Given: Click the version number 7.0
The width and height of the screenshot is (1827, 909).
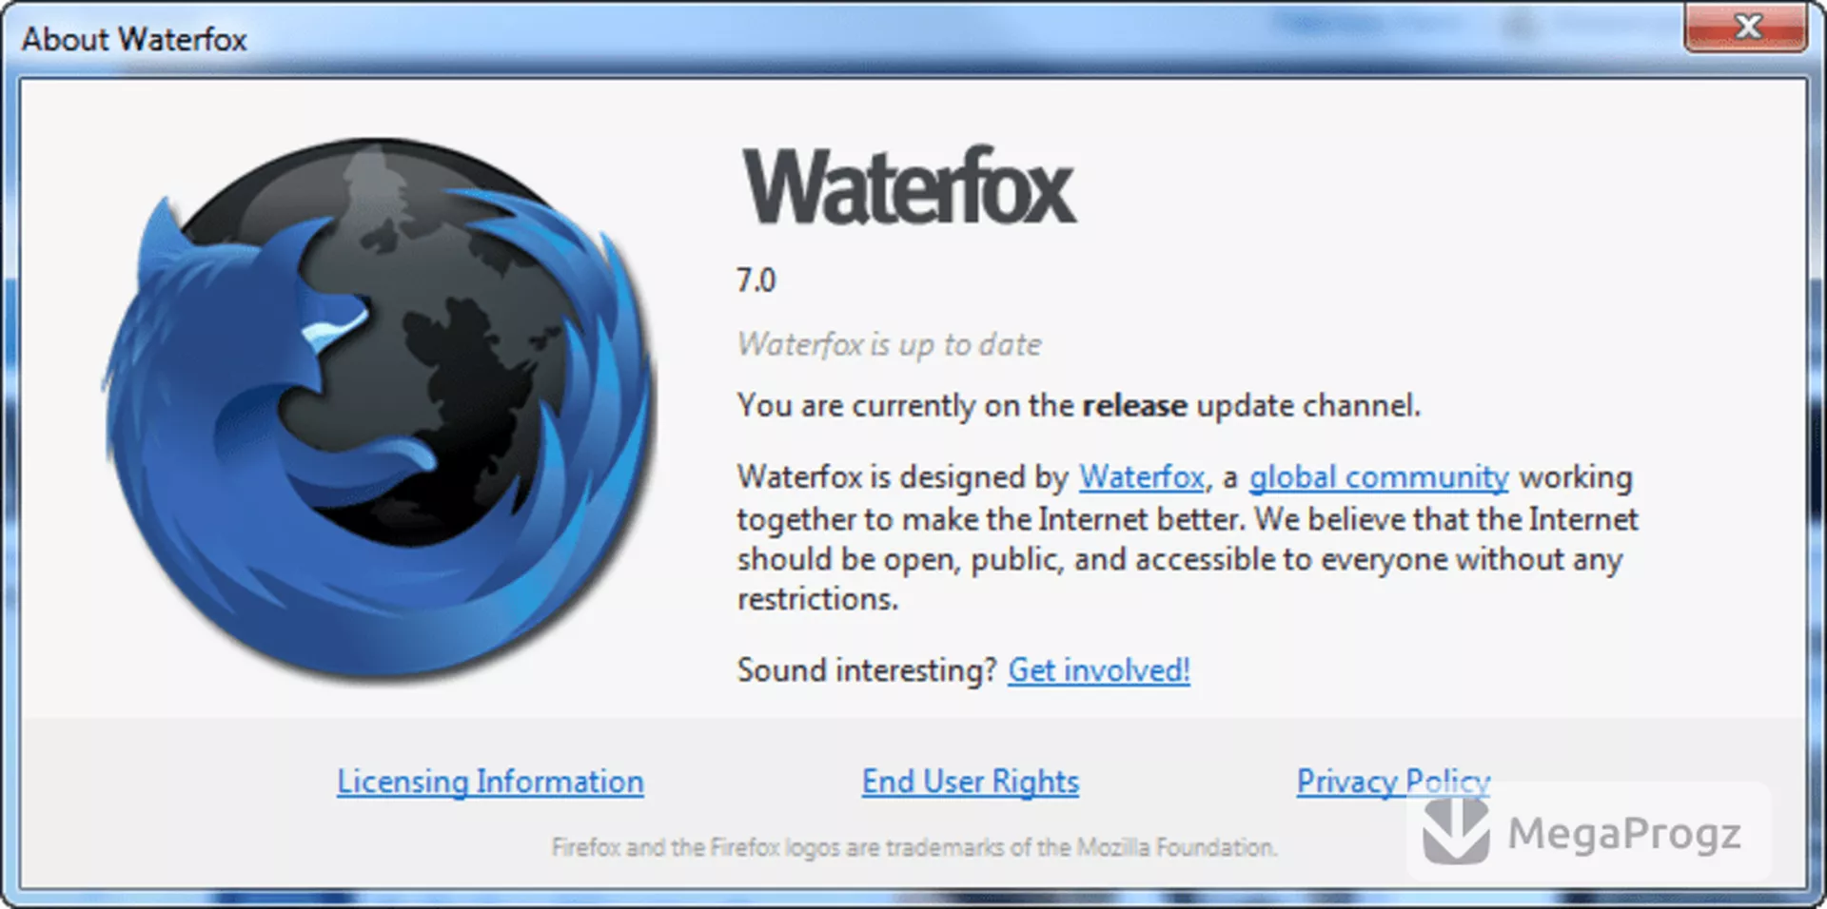Looking at the screenshot, I should [x=756, y=280].
